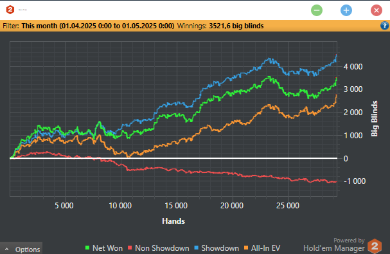Click the filter text 'This month (01.04.2025 0:00 to 01.05.2025 0:00)'
This screenshot has height=254, width=390.
[x=98, y=26]
